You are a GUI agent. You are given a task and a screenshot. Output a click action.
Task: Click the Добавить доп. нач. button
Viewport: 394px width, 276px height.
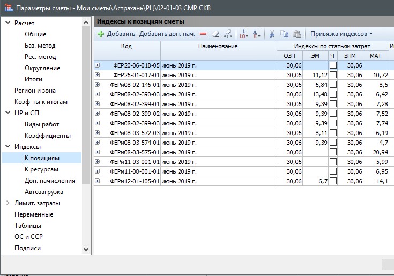click(x=167, y=34)
